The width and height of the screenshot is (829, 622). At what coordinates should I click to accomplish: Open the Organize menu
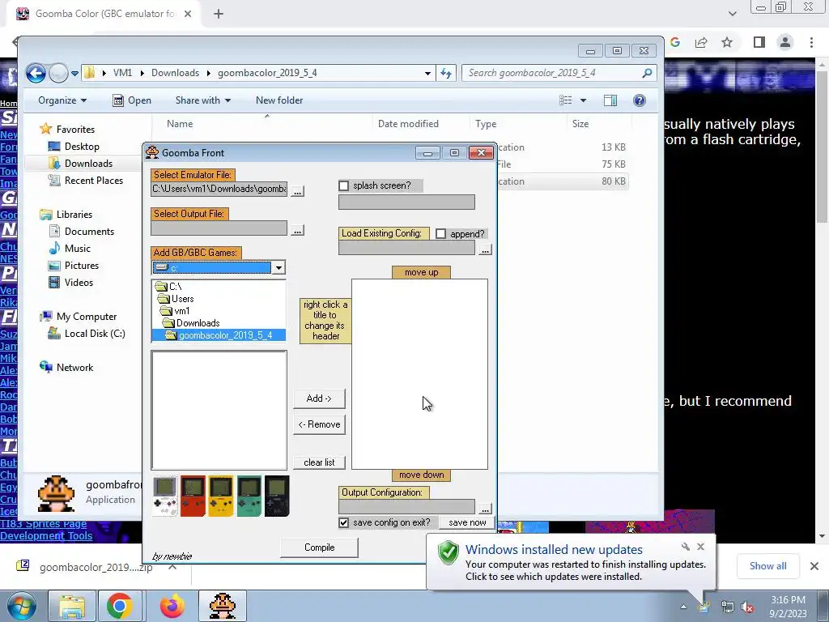pos(62,100)
